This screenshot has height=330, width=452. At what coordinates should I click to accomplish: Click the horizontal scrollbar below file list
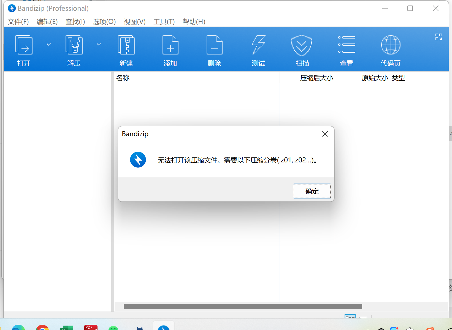243,307
